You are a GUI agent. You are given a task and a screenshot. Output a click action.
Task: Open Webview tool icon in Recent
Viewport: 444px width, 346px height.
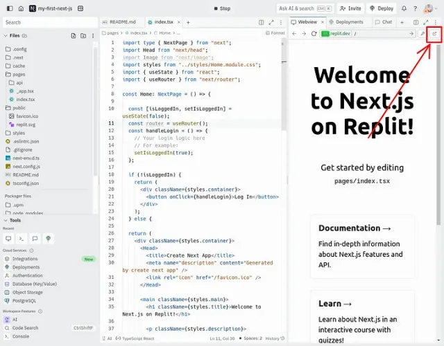coord(8,239)
